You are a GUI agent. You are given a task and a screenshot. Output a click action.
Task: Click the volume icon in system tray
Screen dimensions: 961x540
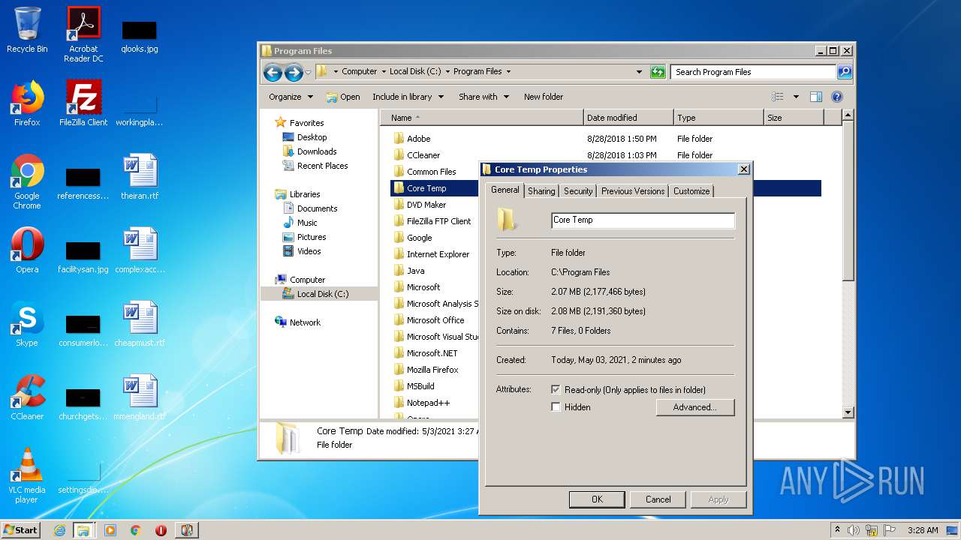[x=853, y=530]
